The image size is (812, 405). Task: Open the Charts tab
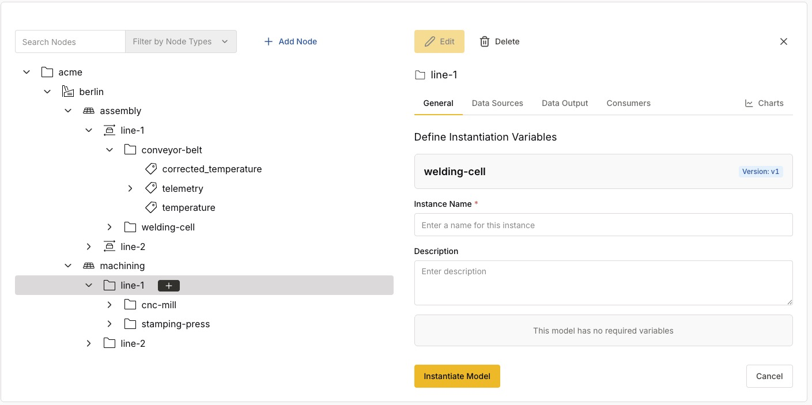click(x=764, y=103)
